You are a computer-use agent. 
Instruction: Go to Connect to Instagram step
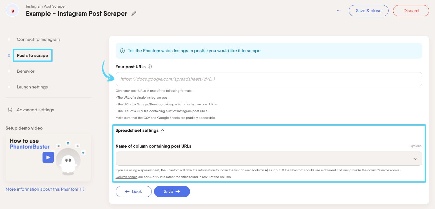(x=38, y=39)
